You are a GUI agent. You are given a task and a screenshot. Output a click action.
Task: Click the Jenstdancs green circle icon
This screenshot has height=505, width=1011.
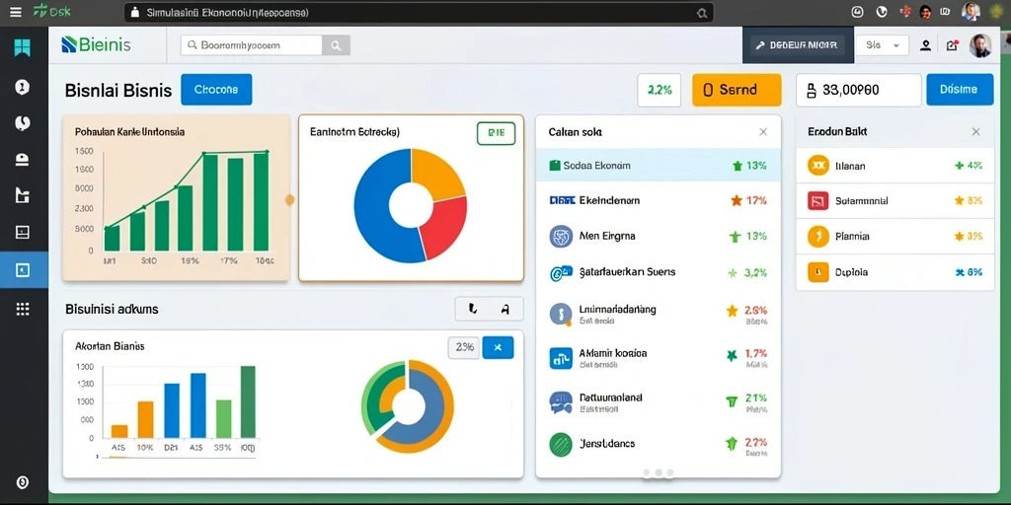click(x=561, y=444)
